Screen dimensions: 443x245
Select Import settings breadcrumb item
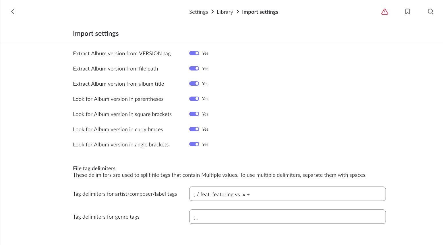click(260, 12)
